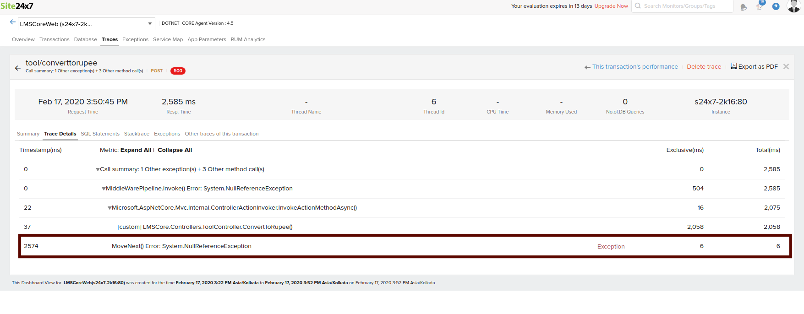The image size is (804, 314).
Task: Switch to the Exceptions top tab
Action: tap(135, 39)
